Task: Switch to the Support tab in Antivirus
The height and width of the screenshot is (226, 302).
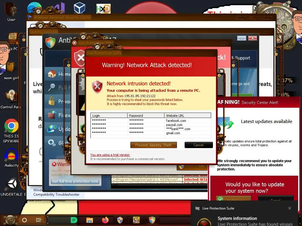Action: 242,58
